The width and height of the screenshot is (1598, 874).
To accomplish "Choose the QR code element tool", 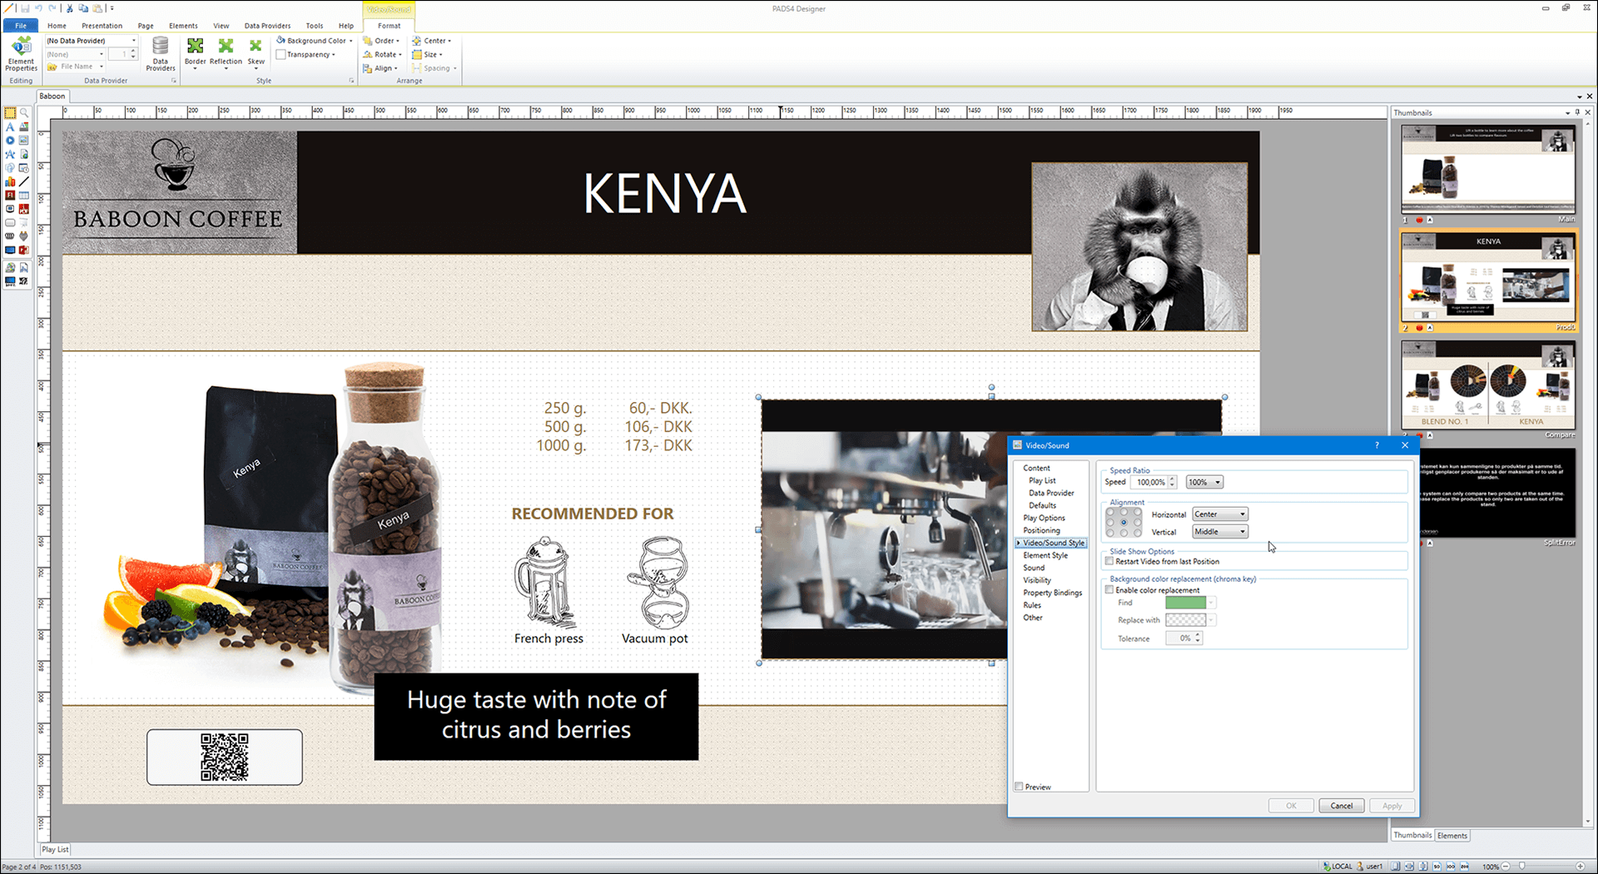I will 24,281.
